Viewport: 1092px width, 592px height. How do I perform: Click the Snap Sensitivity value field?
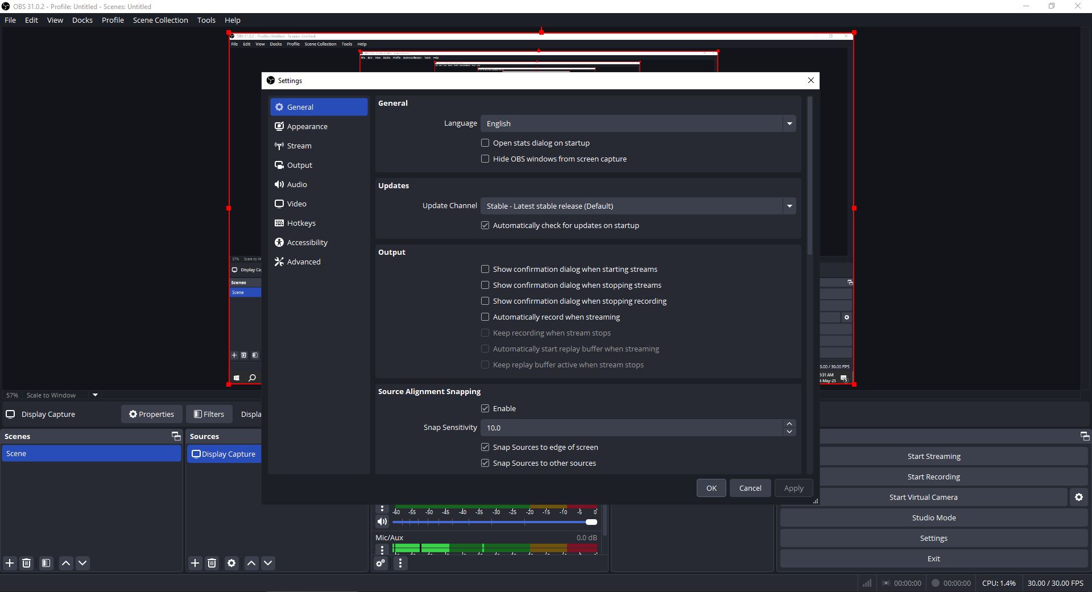coord(631,428)
